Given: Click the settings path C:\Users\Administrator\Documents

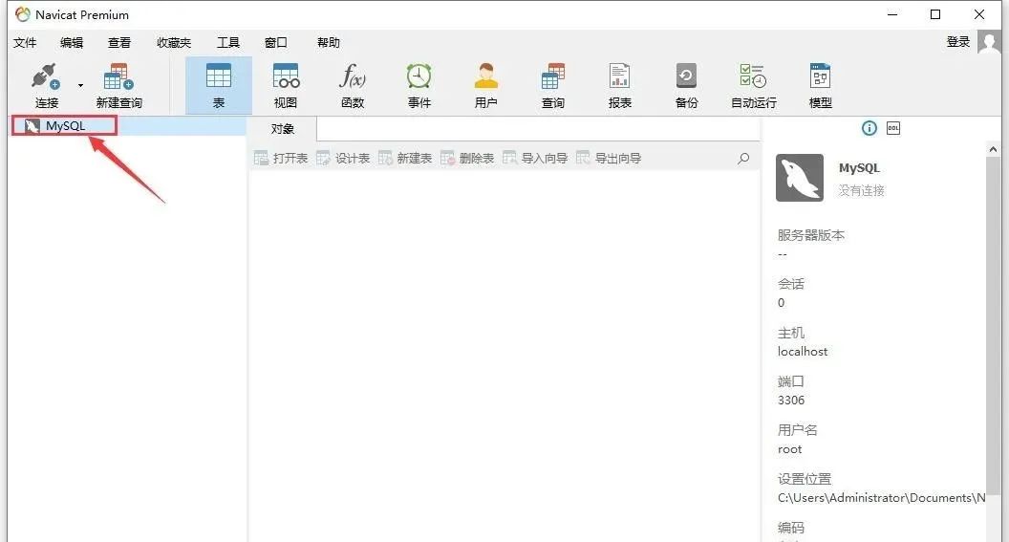Looking at the screenshot, I should click(882, 498).
